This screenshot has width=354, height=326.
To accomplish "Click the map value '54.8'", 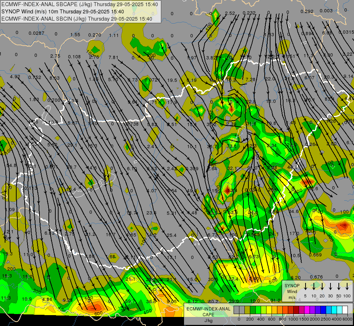I will [12, 166].
